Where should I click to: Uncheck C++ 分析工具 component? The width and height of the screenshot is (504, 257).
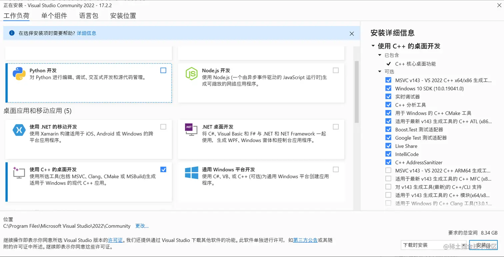388,105
